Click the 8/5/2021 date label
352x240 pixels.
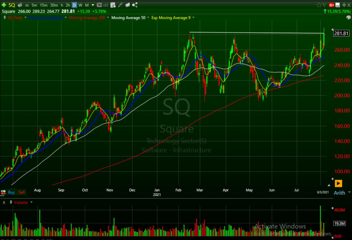(323, 192)
